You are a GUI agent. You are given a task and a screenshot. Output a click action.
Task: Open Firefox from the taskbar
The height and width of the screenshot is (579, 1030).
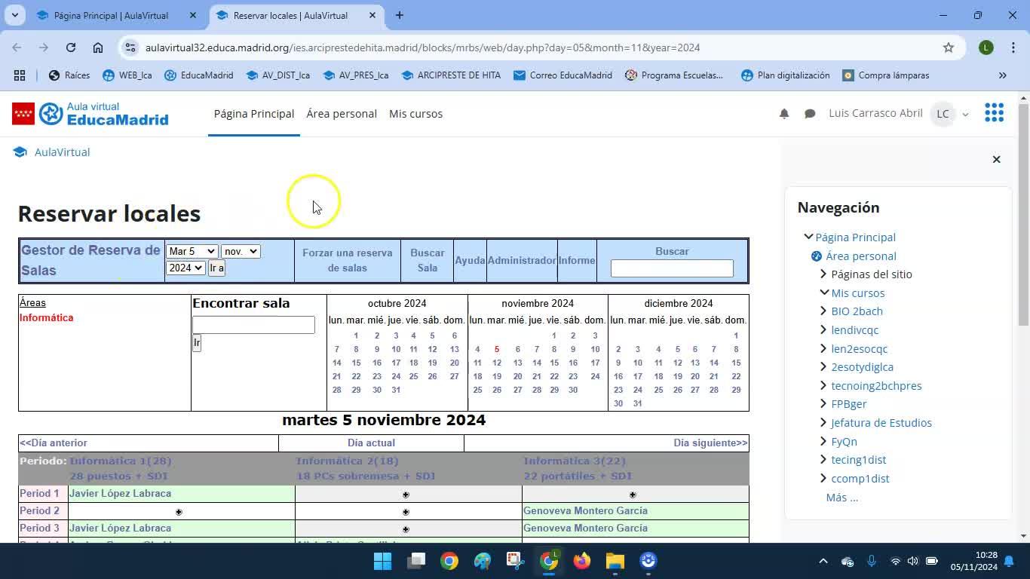(582, 561)
